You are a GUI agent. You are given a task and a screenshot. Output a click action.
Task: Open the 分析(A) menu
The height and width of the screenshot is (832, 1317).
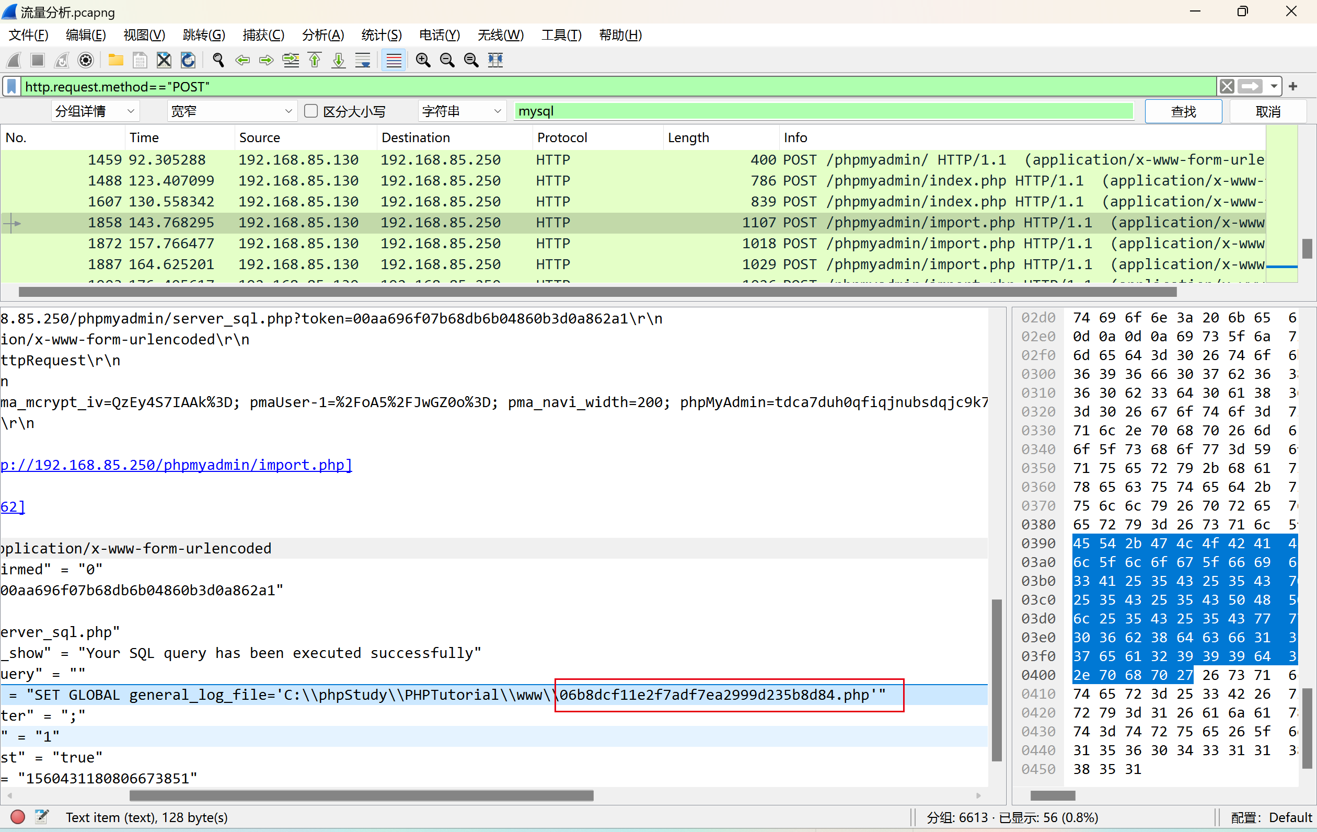pos(323,35)
